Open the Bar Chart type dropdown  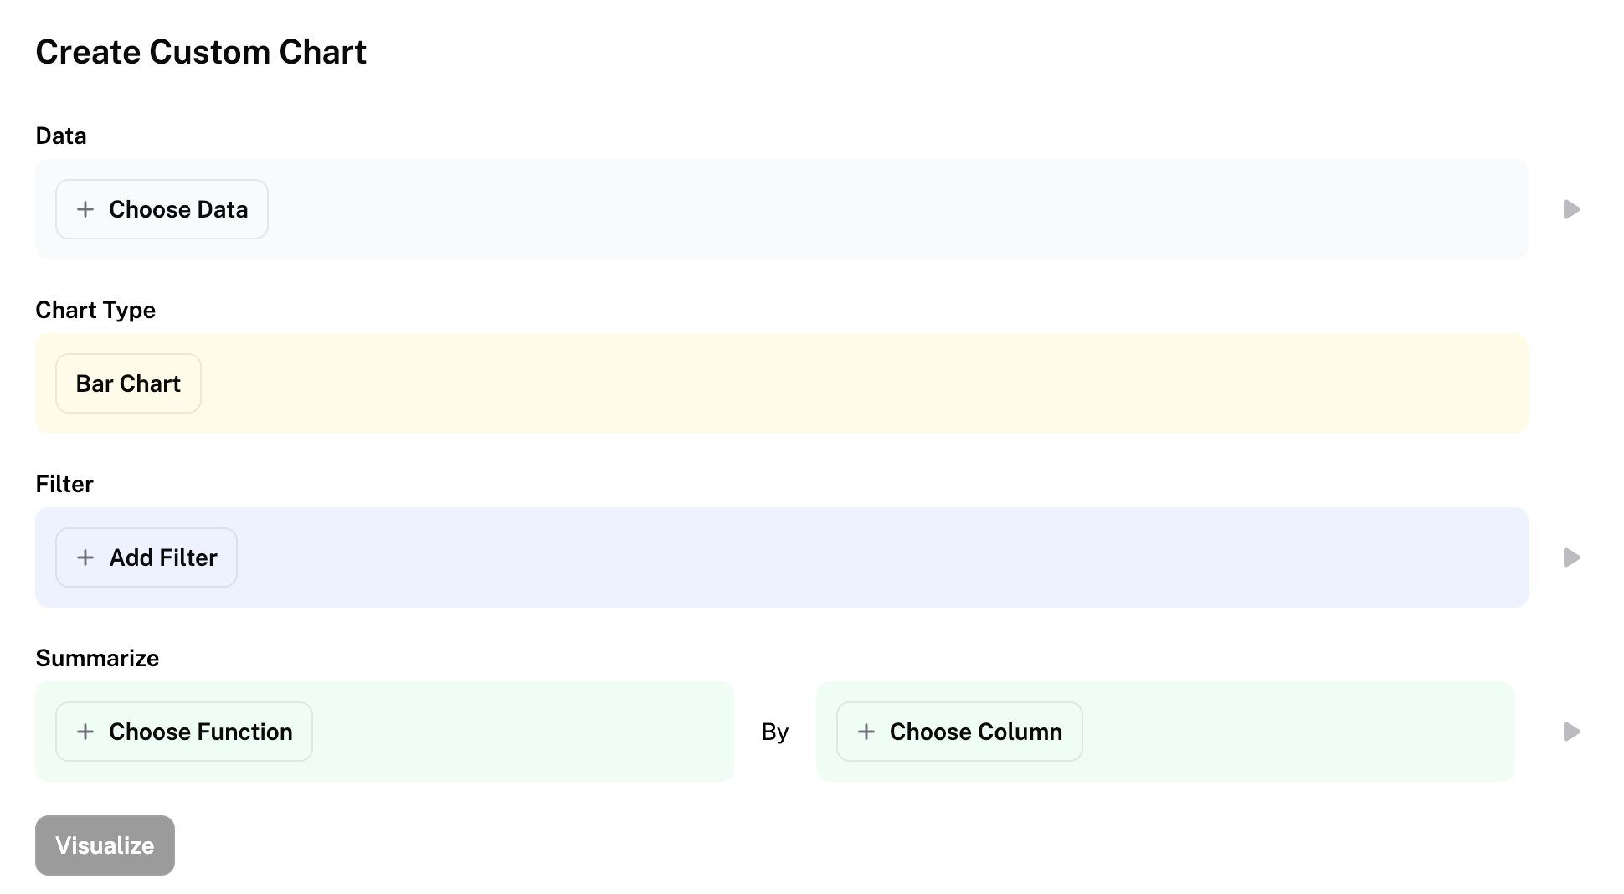[x=128, y=383]
